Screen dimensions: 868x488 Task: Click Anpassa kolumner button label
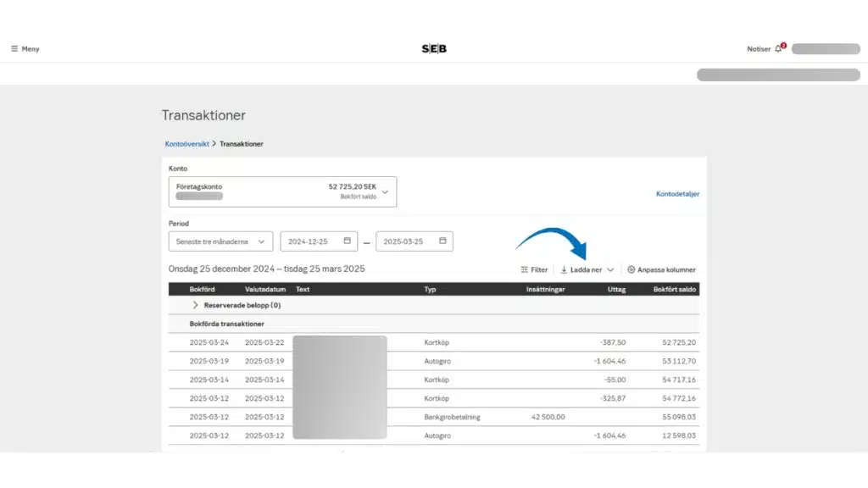pyautogui.click(x=666, y=269)
